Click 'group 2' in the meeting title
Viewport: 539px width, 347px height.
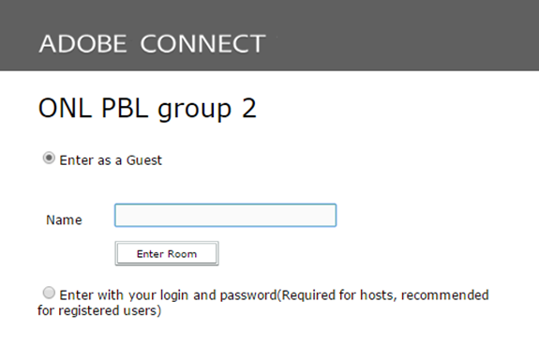(207, 110)
